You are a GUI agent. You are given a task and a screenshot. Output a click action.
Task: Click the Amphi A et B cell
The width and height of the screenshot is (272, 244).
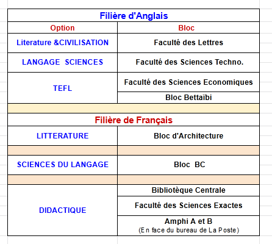[188, 226]
